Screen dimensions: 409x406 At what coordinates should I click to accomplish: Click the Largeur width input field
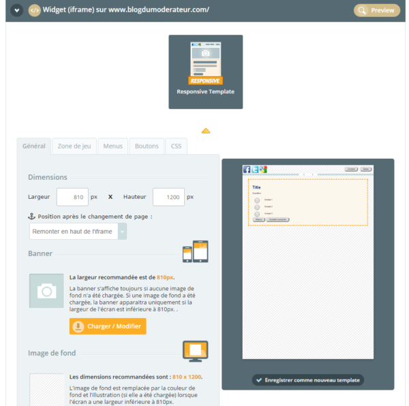[x=72, y=197]
